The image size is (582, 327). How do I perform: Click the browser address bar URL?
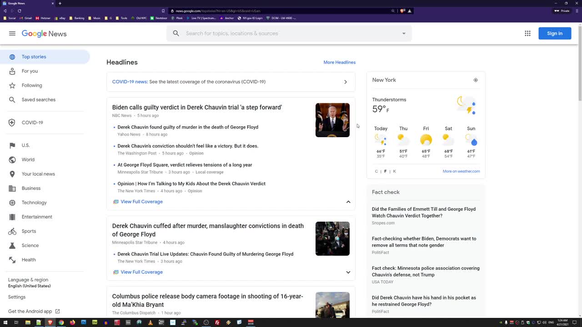click(x=218, y=11)
